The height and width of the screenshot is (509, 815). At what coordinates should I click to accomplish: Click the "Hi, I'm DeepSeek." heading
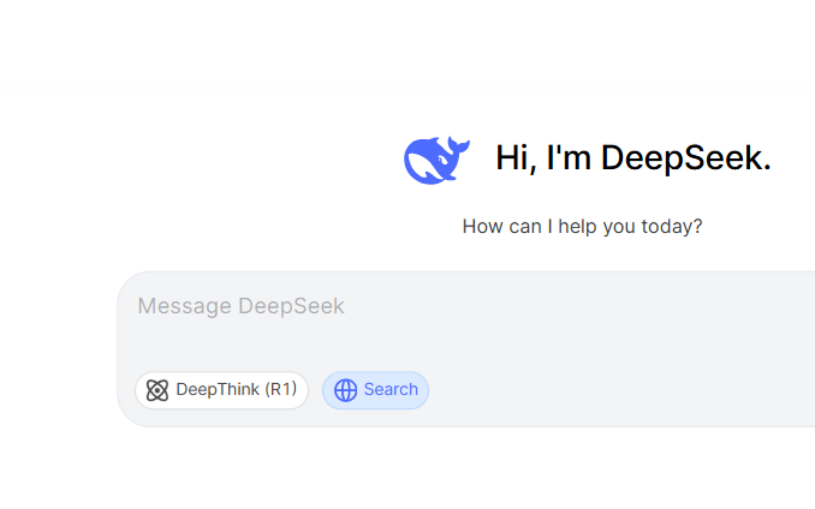[633, 158]
